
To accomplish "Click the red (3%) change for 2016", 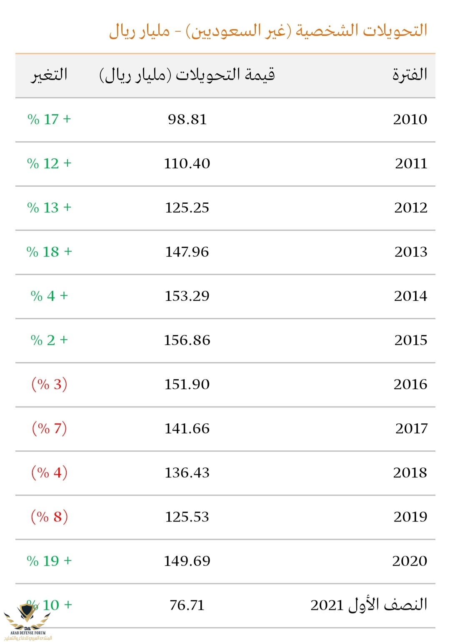I will point(50,384).
